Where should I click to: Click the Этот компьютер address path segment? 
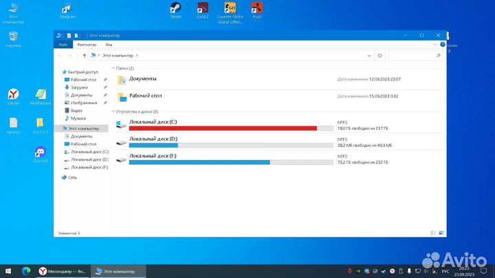point(118,56)
